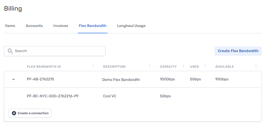
Task: Click the 5Gbps capacity in the Cool VC row
Action: click(x=165, y=96)
